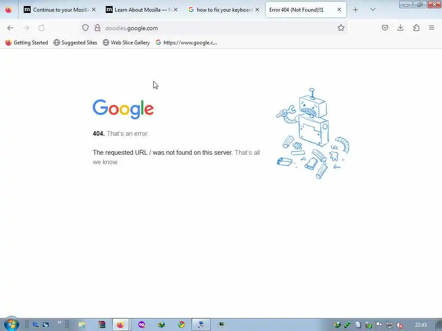Screen dimensions: 442x331
Task: Click the Firefox View icon in tab bar
Action: pos(9,10)
